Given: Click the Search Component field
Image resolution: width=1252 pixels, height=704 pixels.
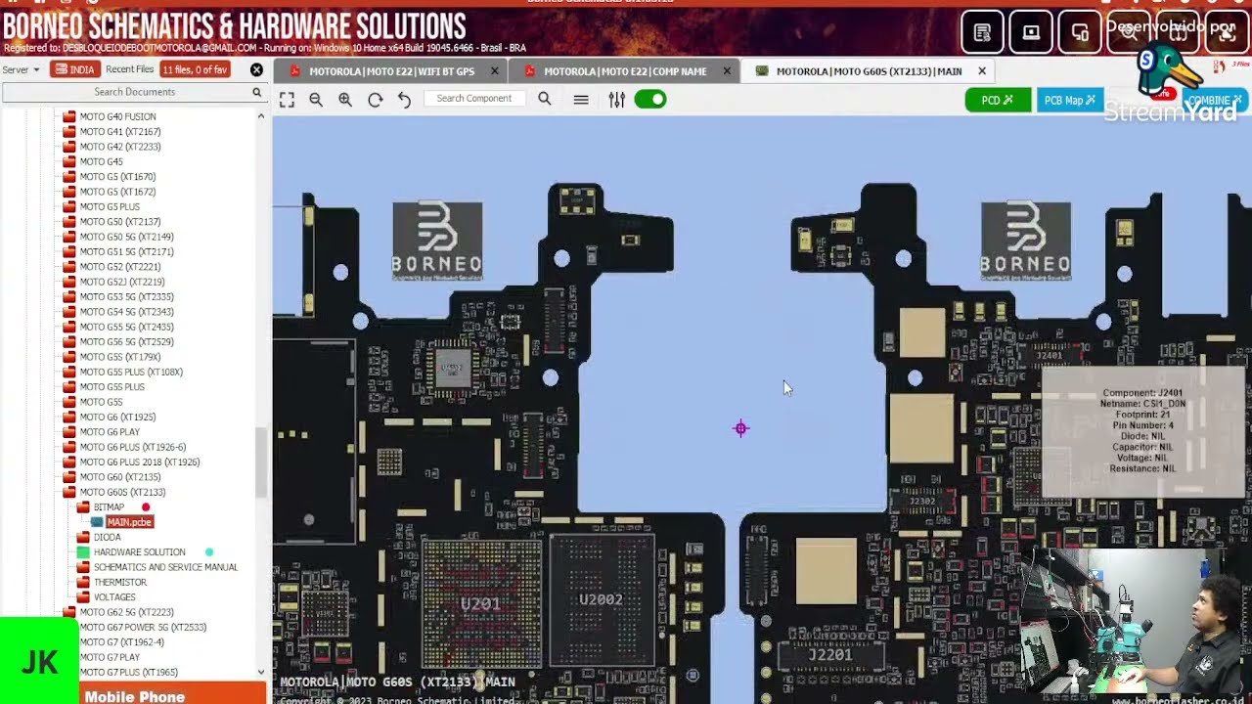Looking at the screenshot, I should (474, 99).
